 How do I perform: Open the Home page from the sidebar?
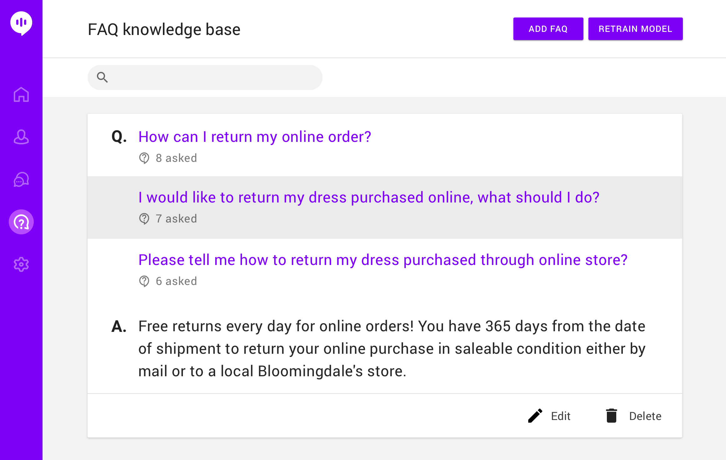(21, 94)
